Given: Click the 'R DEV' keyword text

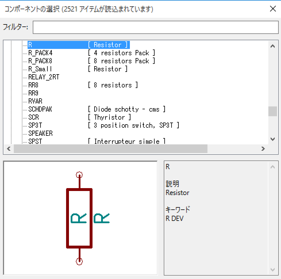Looking at the screenshot, I should pos(175,219).
